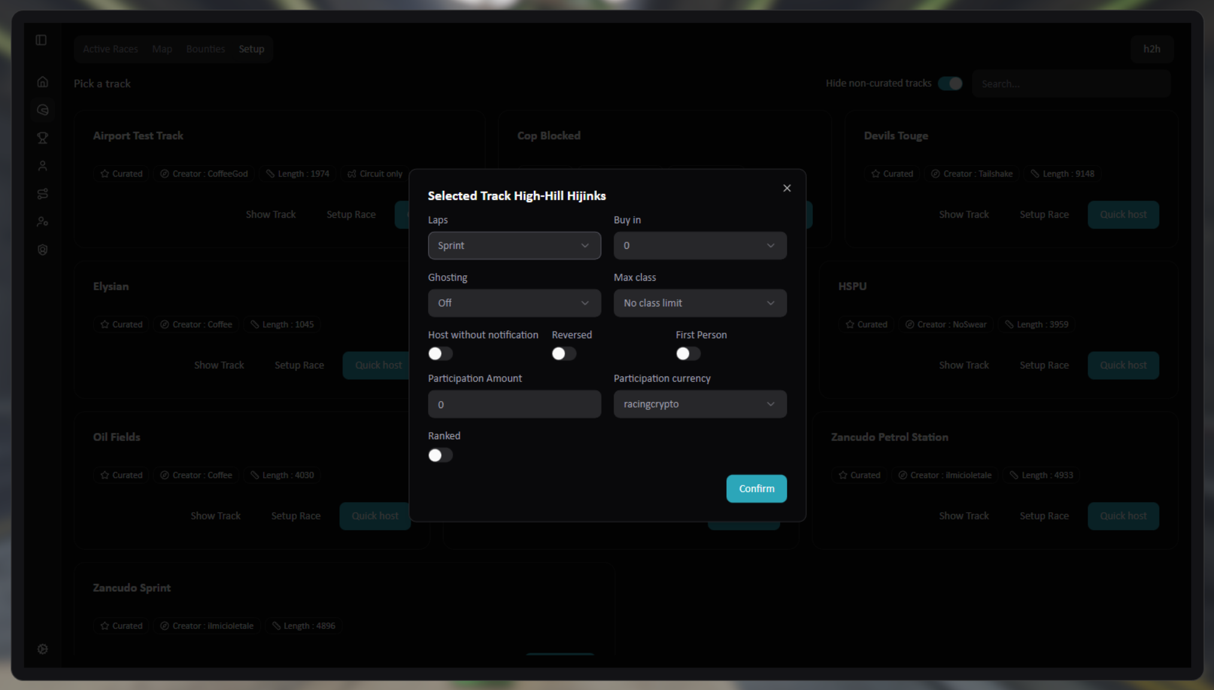Open the shield admin sidebar icon
Screen dimensions: 1214x690
pyautogui.click(x=43, y=250)
